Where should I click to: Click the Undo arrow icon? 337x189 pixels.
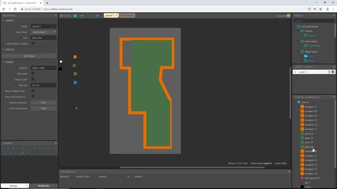pyautogui.click(x=82, y=16)
